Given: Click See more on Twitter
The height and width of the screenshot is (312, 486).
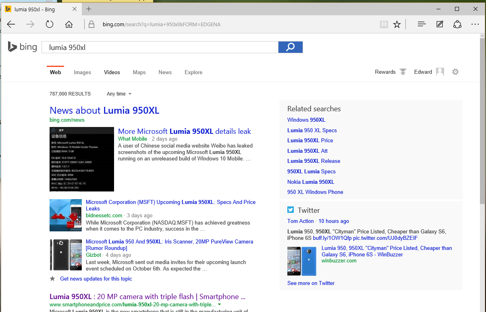Looking at the screenshot, I should pos(311,283).
